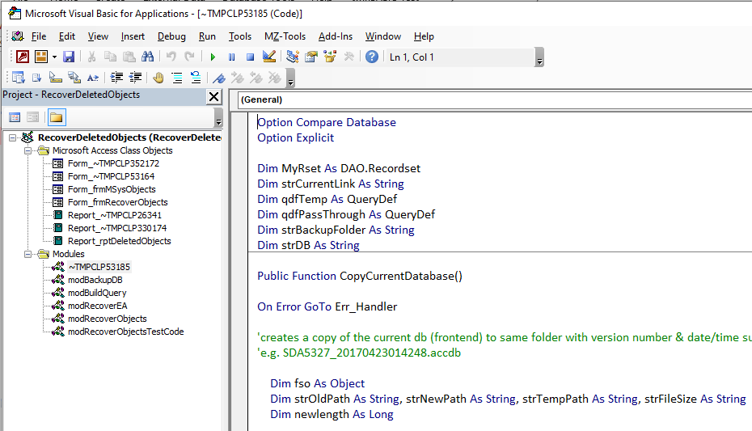Select Form_frmMSysObjects in project tree
The width and height of the screenshot is (752, 431).
point(112,189)
